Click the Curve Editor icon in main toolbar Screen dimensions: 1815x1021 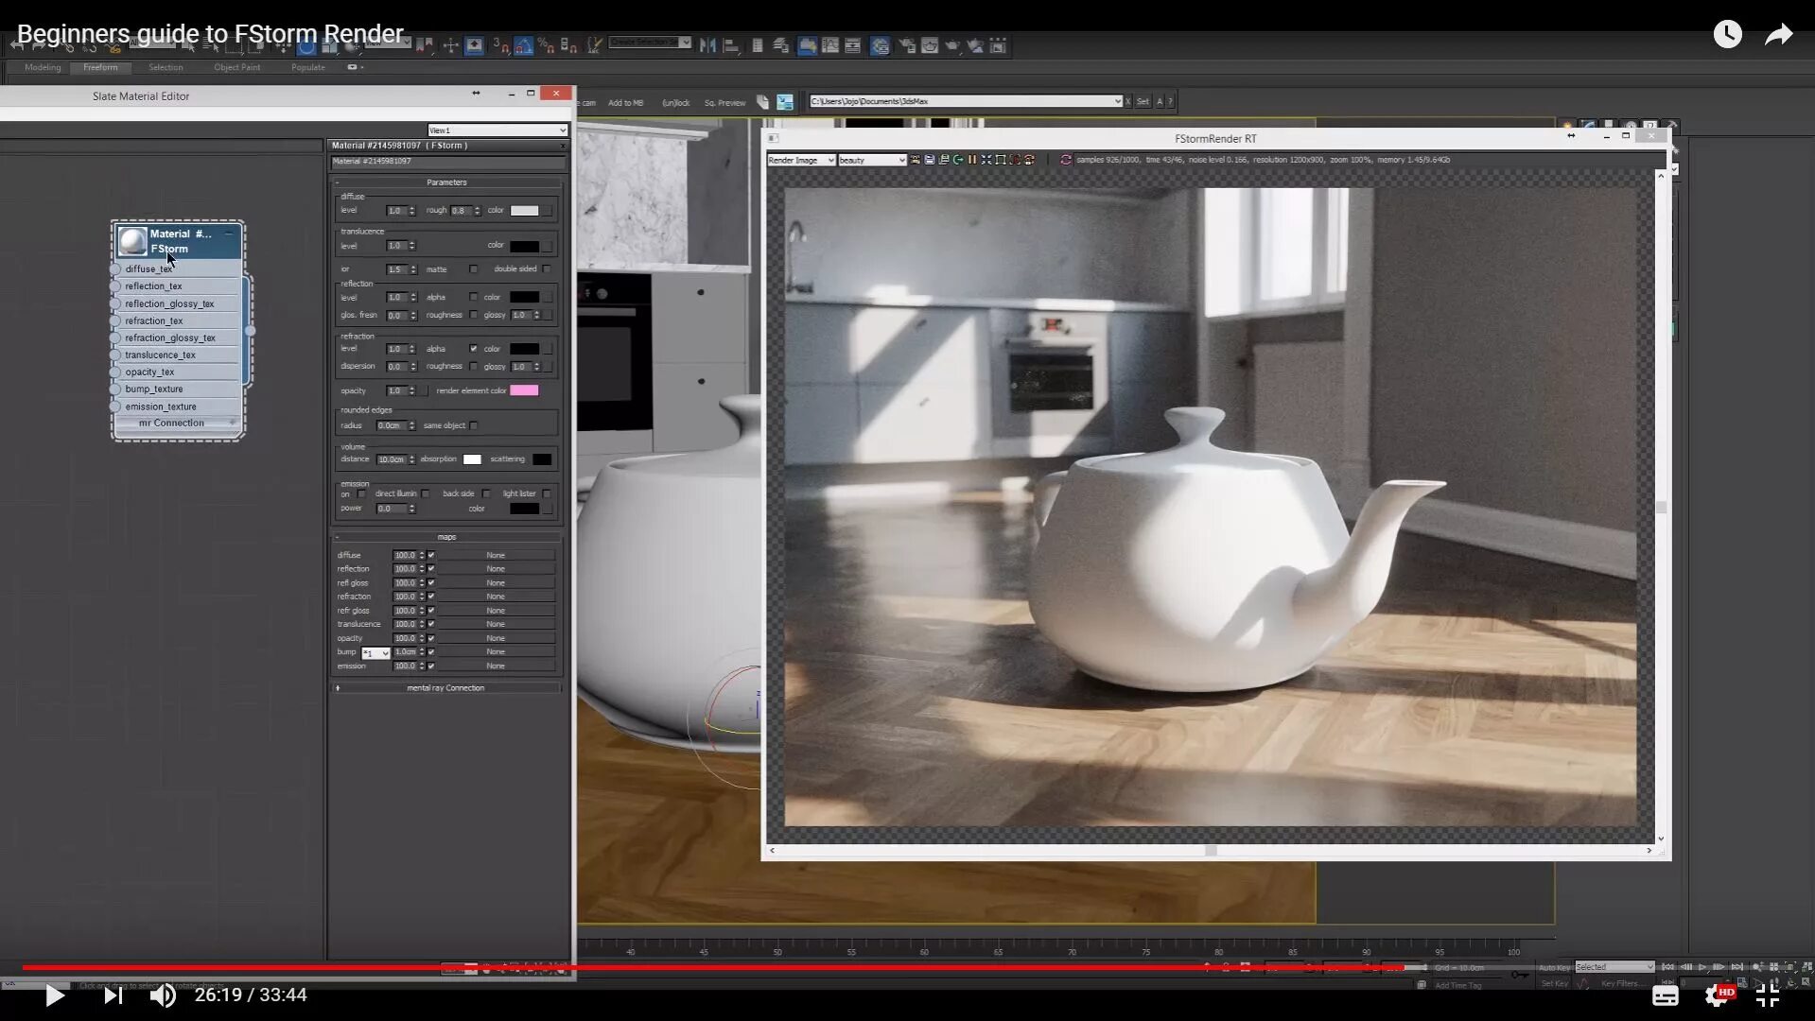click(829, 45)
